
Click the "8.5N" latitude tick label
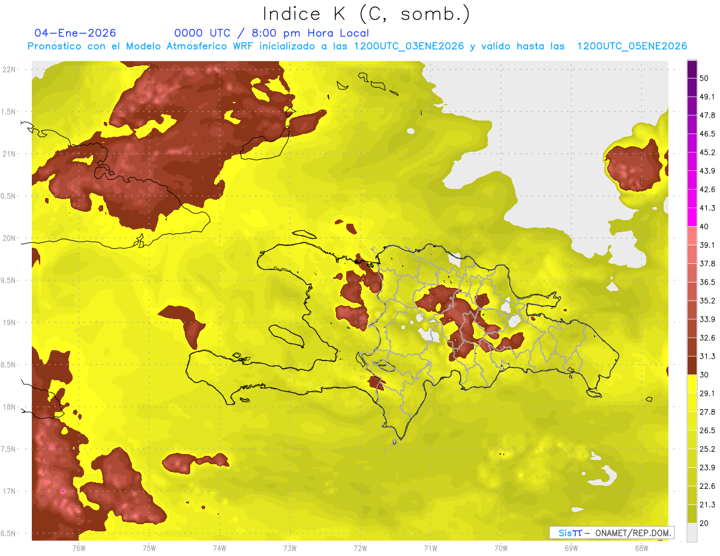9,365
